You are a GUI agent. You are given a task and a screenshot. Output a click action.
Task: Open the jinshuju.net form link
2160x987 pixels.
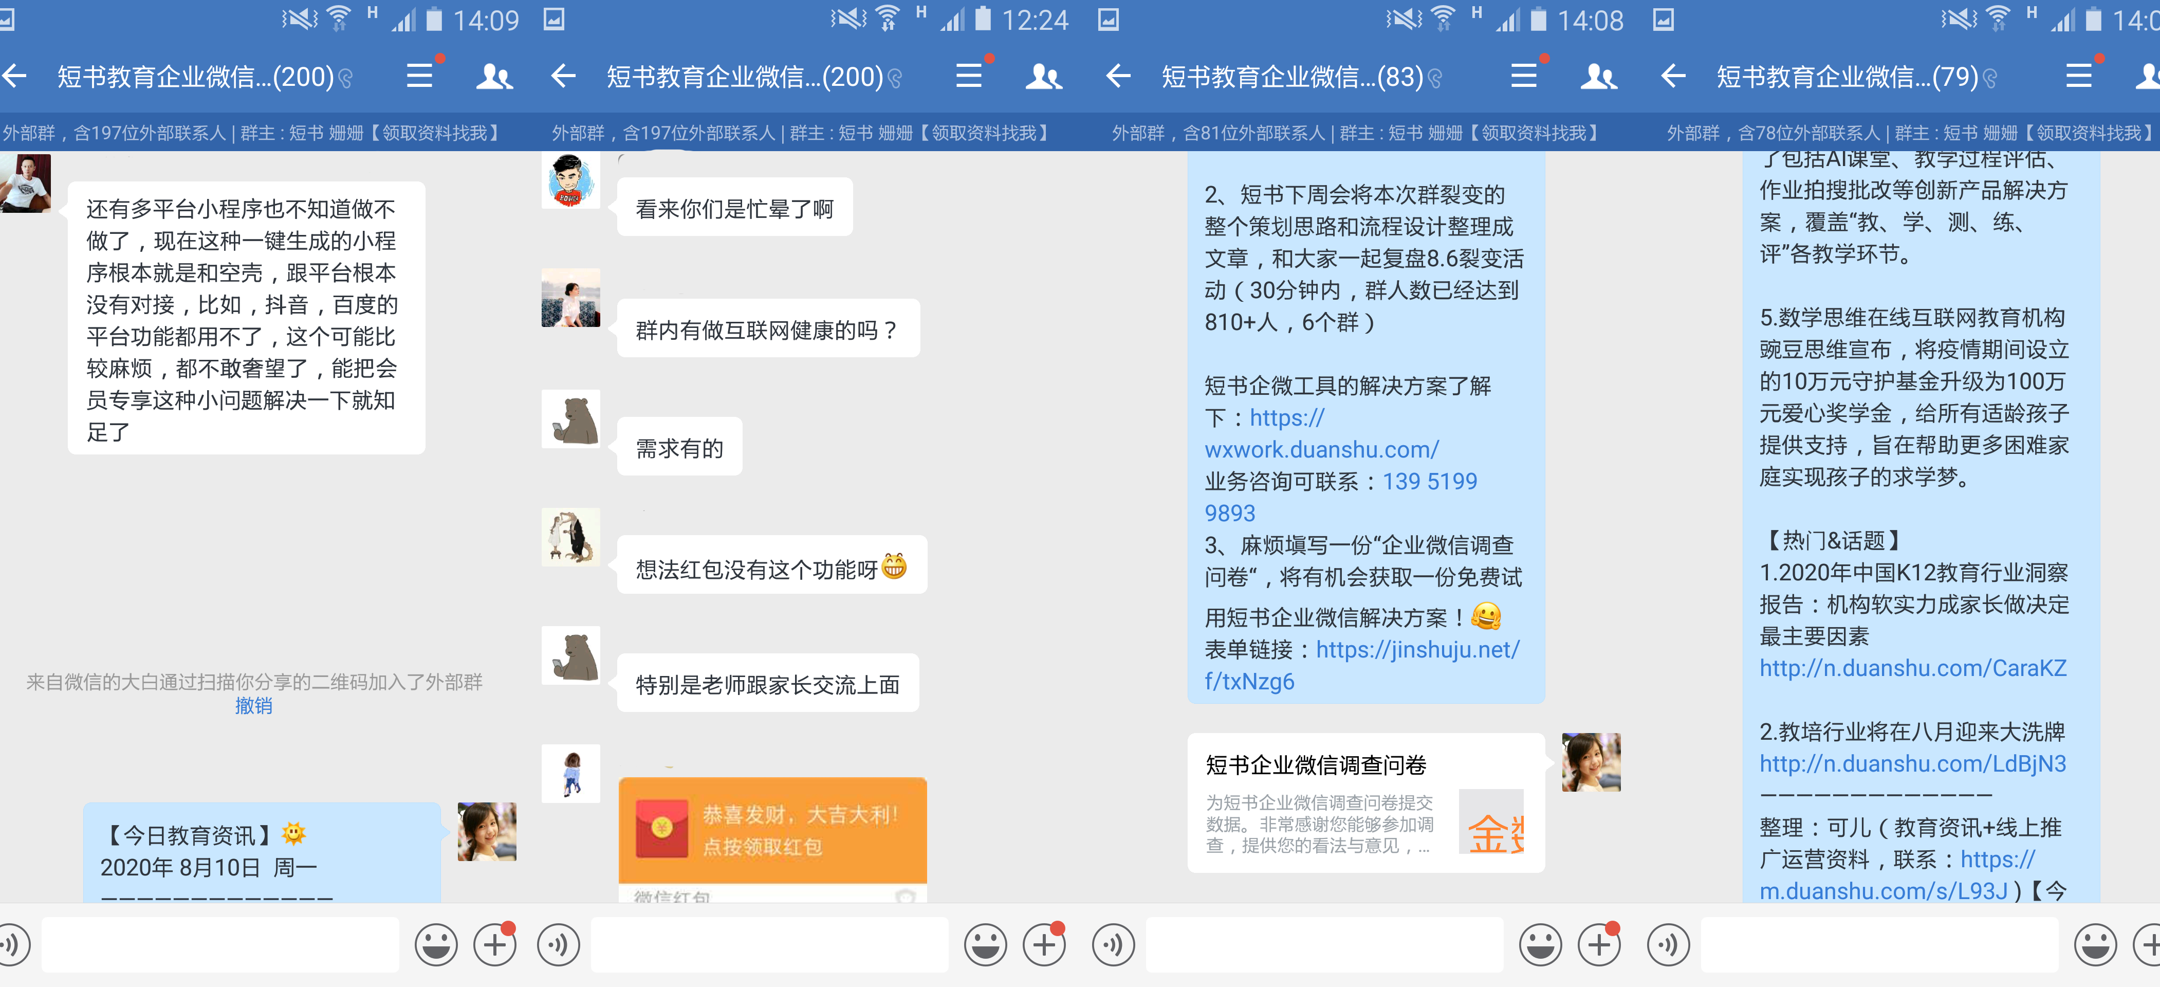click(1362, 665)
